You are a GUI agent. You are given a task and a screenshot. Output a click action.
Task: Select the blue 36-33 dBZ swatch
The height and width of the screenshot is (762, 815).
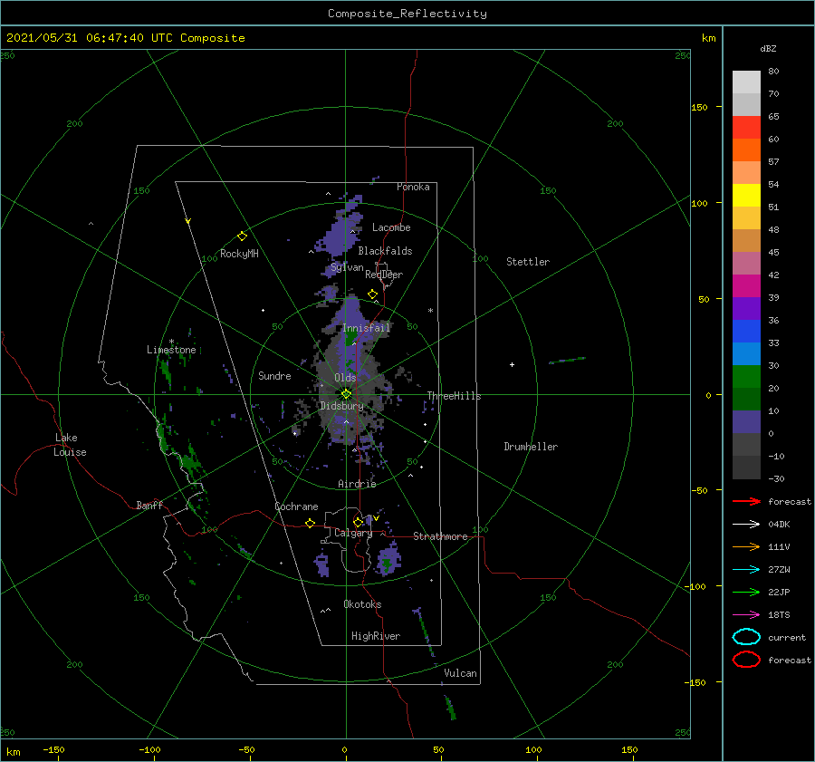pos(746,332)
